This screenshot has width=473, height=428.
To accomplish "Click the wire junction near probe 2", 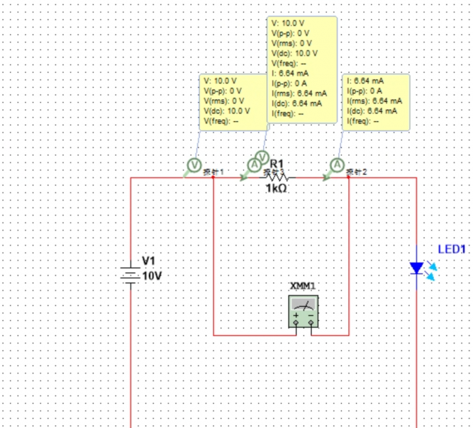I will click(348, 178).
